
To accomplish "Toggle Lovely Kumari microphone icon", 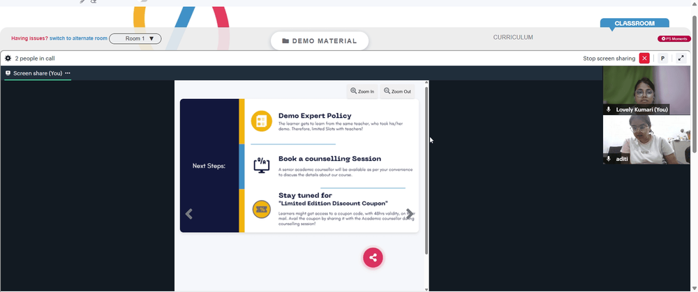I will 609,109.
